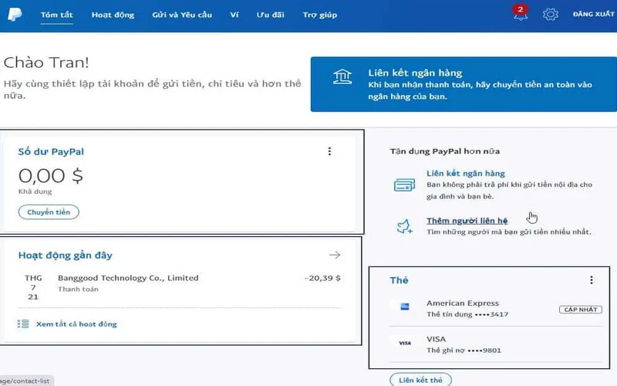Click ĐĂNG XUẤT to log out
Viewport: 617px width, 386px height.
click(592, 15)
